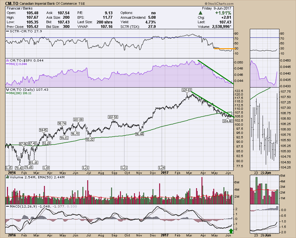Click the Friday 9-Jun-2017 date
Viewport: 296px width, 238px height.
[216, 8]
